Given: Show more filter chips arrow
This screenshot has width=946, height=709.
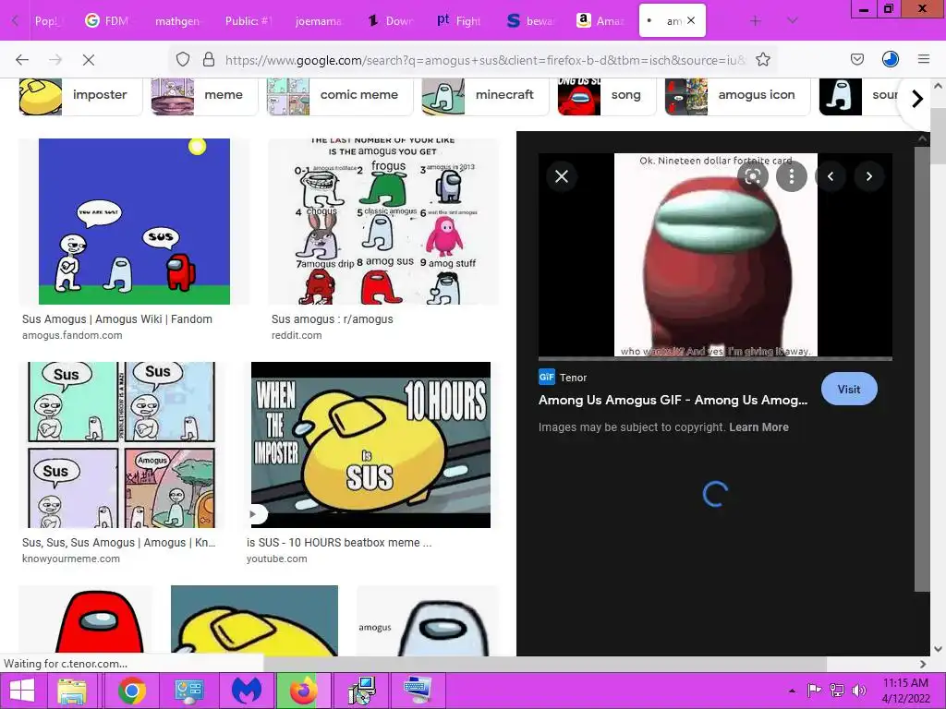Looking at the screenshot, I should pos(917,98).
